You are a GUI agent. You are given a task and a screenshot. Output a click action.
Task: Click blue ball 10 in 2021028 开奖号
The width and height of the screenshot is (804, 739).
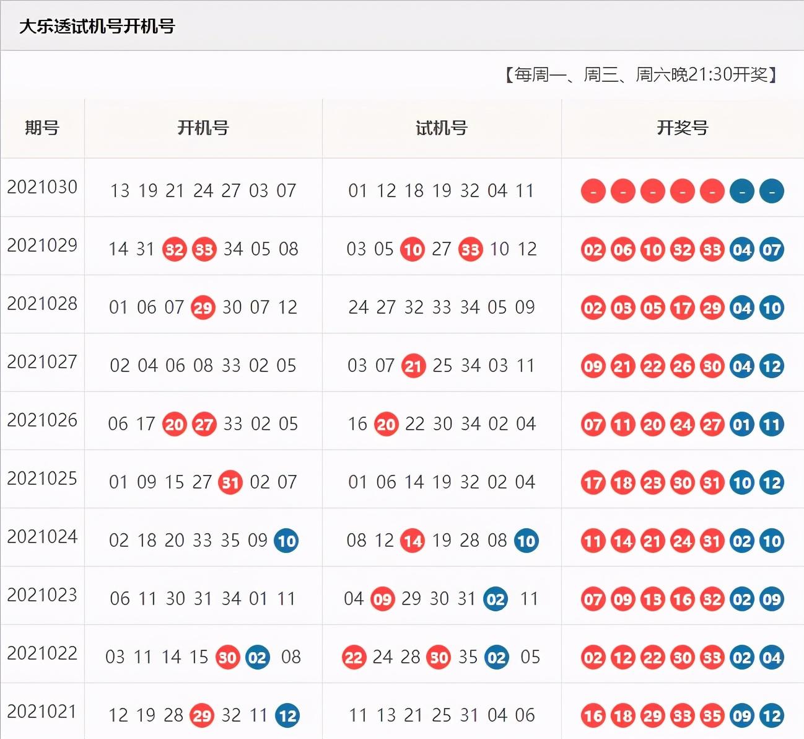coord(772,308)
